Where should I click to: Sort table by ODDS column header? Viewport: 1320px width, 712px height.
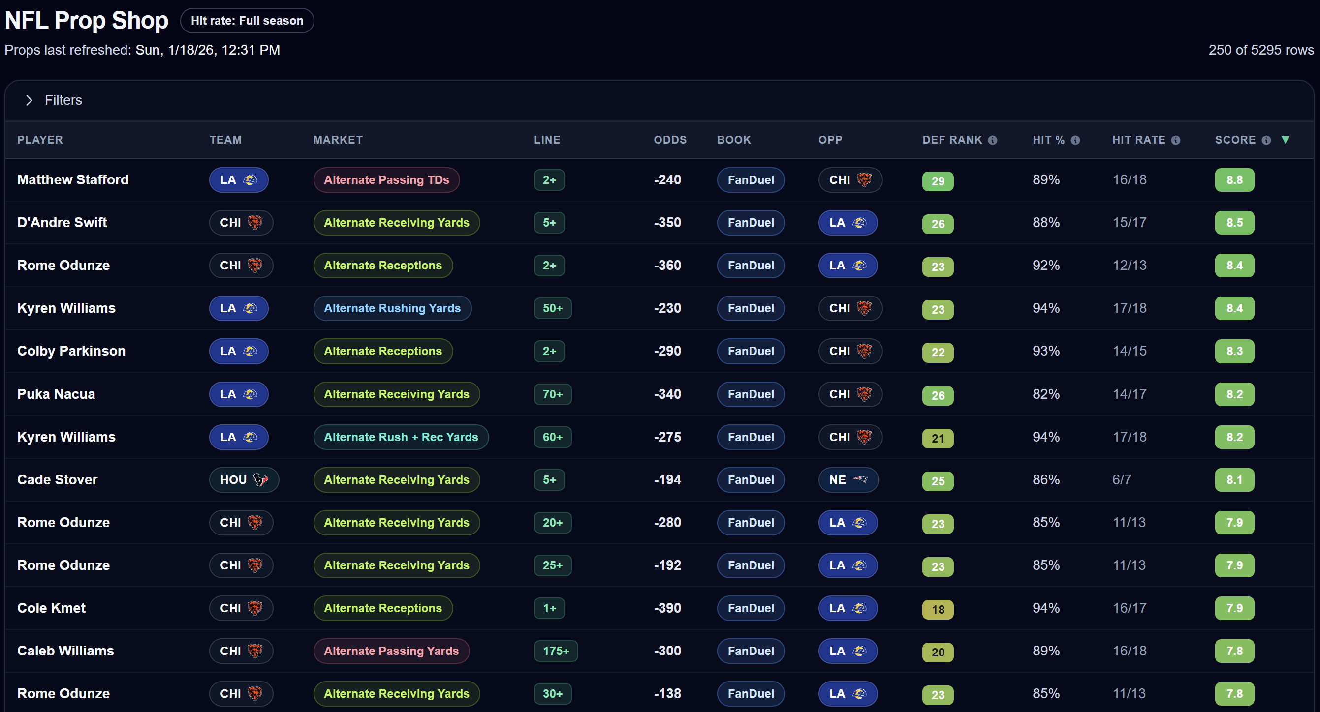click(x=670, y=140)
